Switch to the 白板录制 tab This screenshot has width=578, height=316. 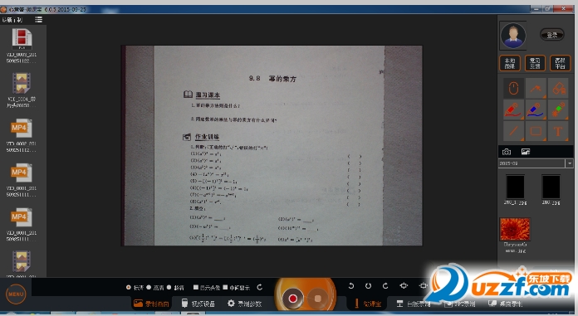click(x=414, y=304)
